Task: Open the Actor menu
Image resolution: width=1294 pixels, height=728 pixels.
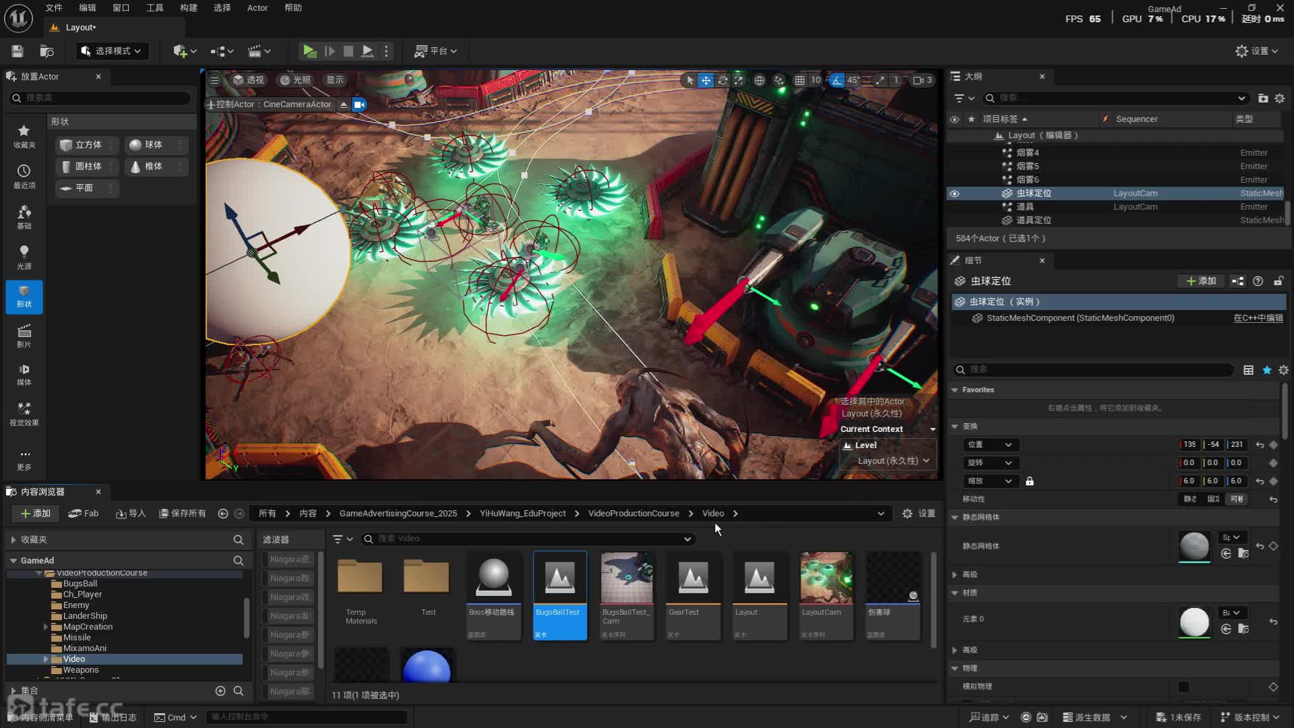Action: point(257,8)
